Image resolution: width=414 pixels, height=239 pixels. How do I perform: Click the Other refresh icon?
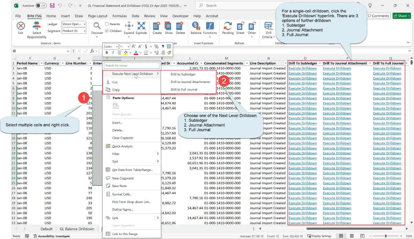click(x=252, y=26)
